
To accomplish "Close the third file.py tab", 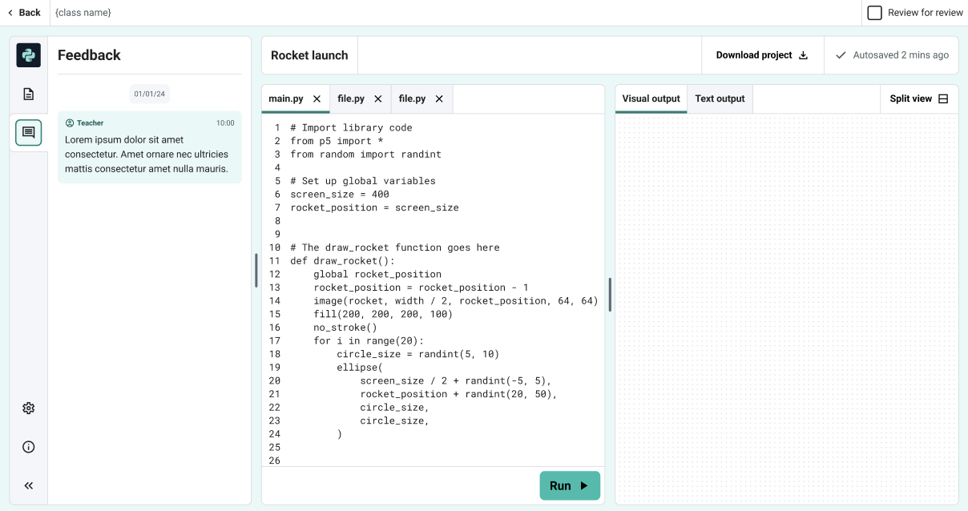I will [439, 99].
